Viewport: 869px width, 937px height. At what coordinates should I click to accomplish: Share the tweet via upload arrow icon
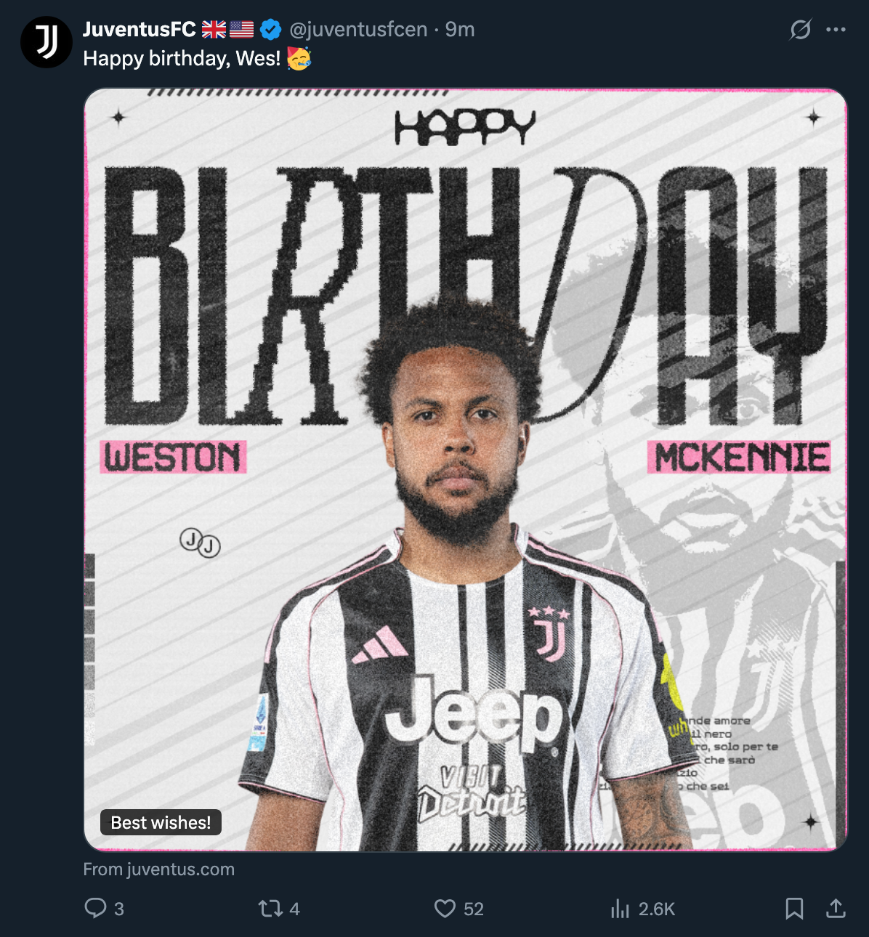(836, 908)
